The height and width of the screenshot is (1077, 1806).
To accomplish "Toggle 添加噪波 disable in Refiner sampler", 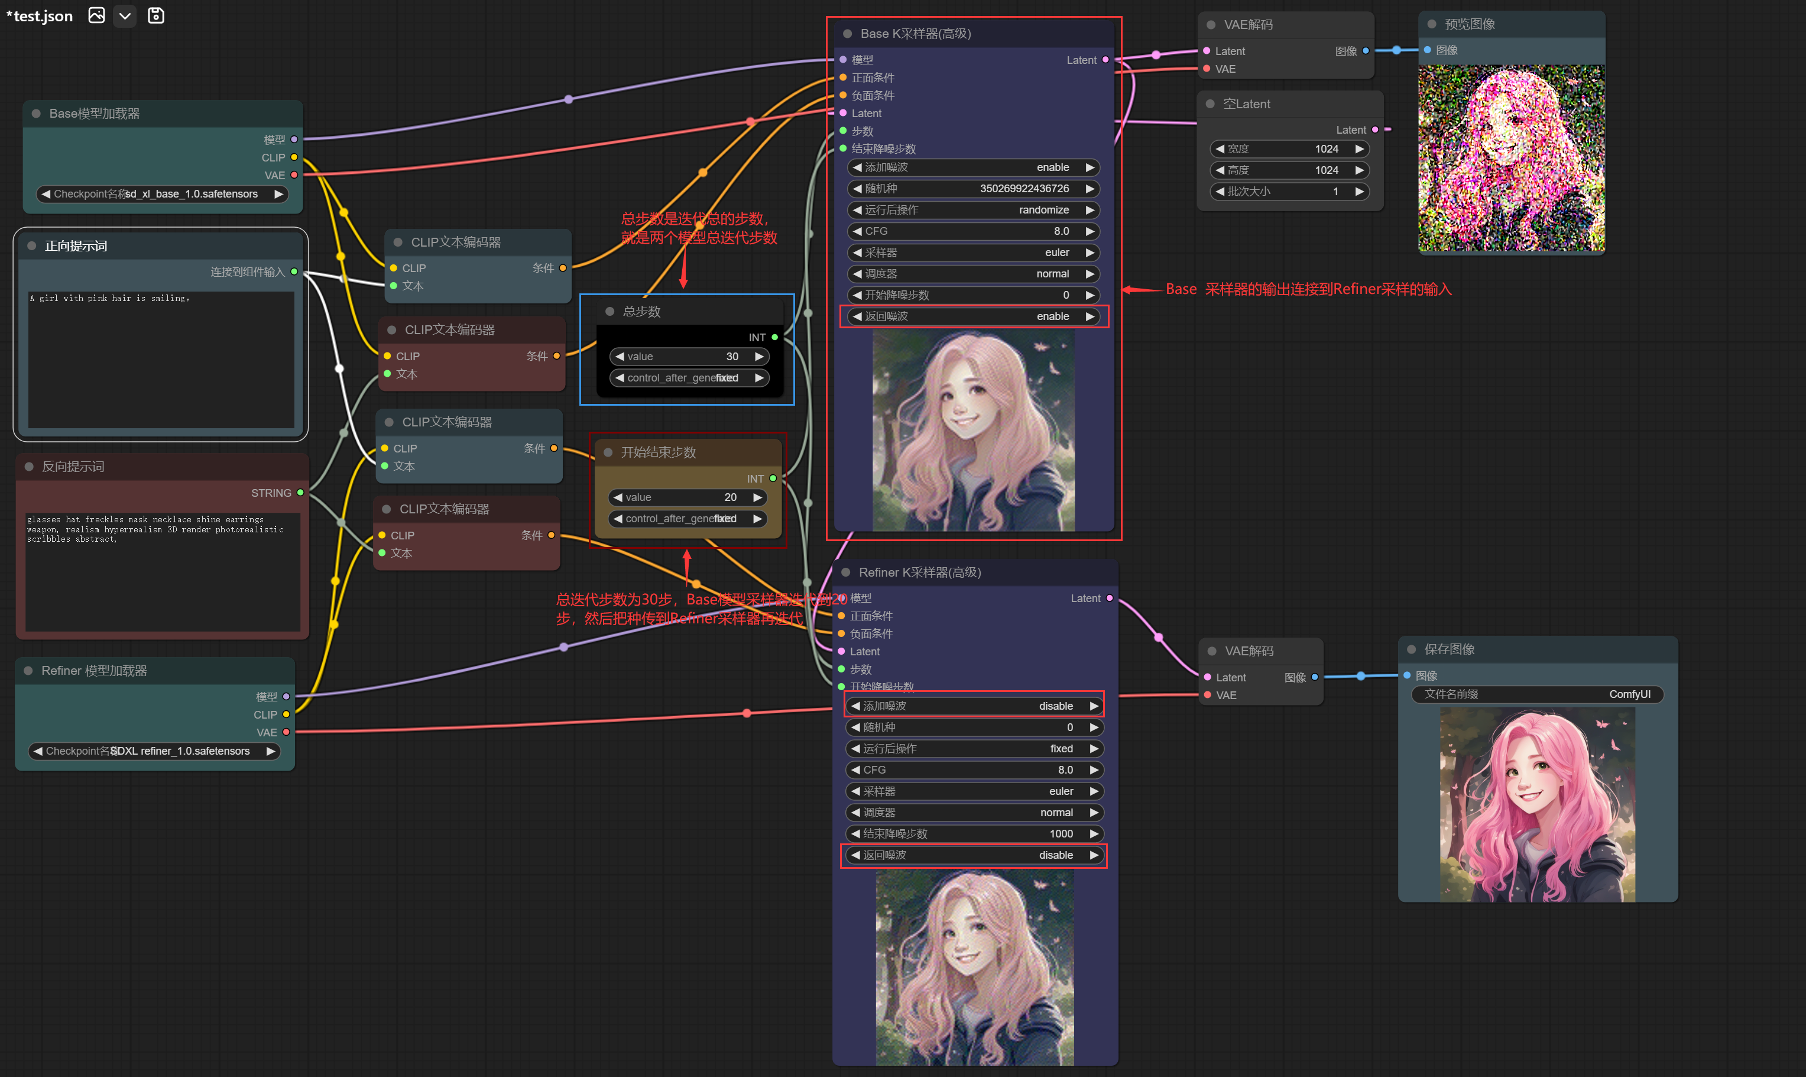I will [974, 706].
